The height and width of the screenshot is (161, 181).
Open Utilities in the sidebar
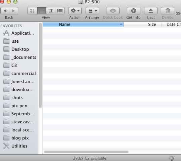19,146
